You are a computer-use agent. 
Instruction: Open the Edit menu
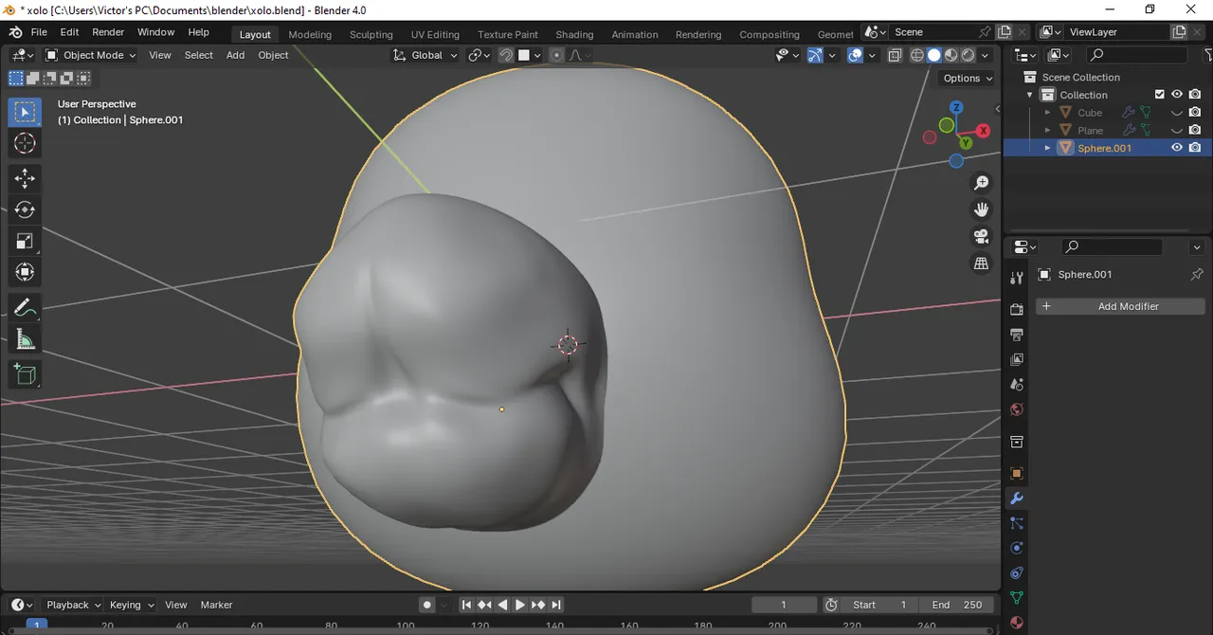[x=69, y=32]
